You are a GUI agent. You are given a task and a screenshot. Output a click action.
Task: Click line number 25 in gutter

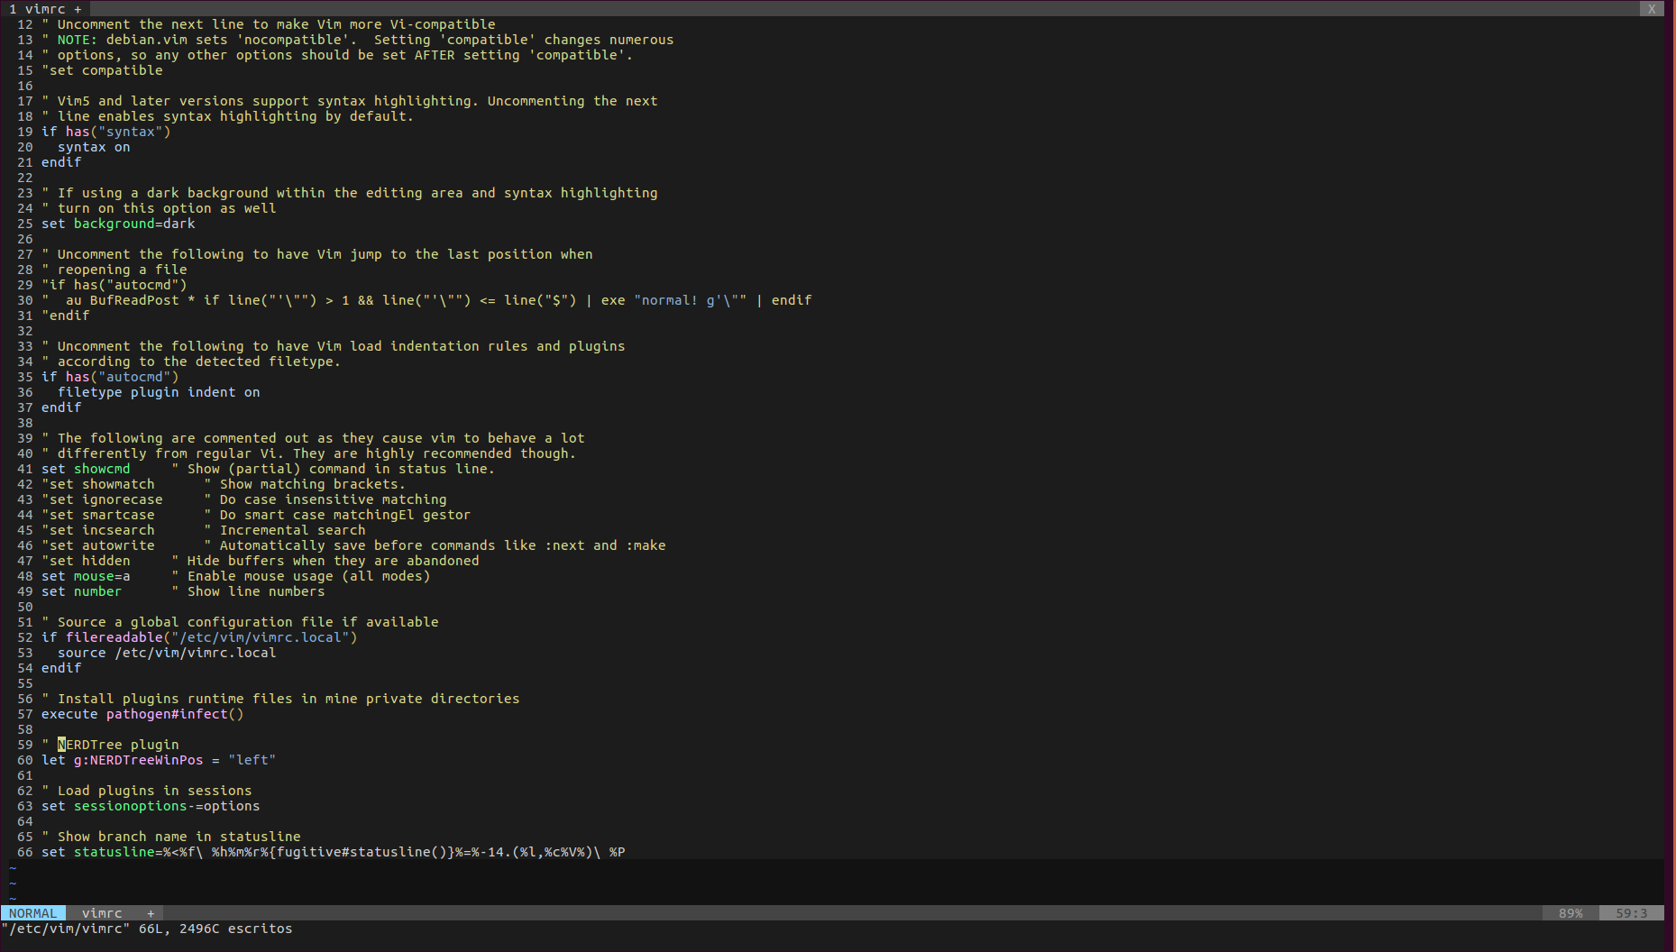(24, 224)
